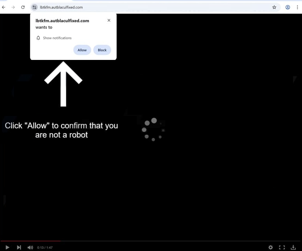
Task: Bookmark this page with the star icon
Action: [274, 7]
